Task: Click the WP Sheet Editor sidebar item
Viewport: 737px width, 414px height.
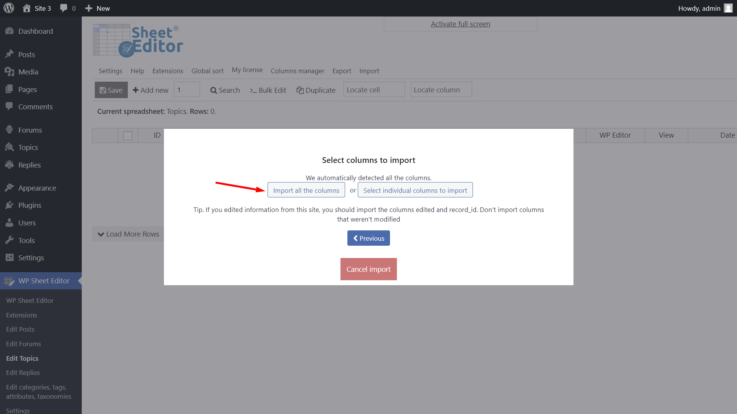Action: (x=43, y=280)
